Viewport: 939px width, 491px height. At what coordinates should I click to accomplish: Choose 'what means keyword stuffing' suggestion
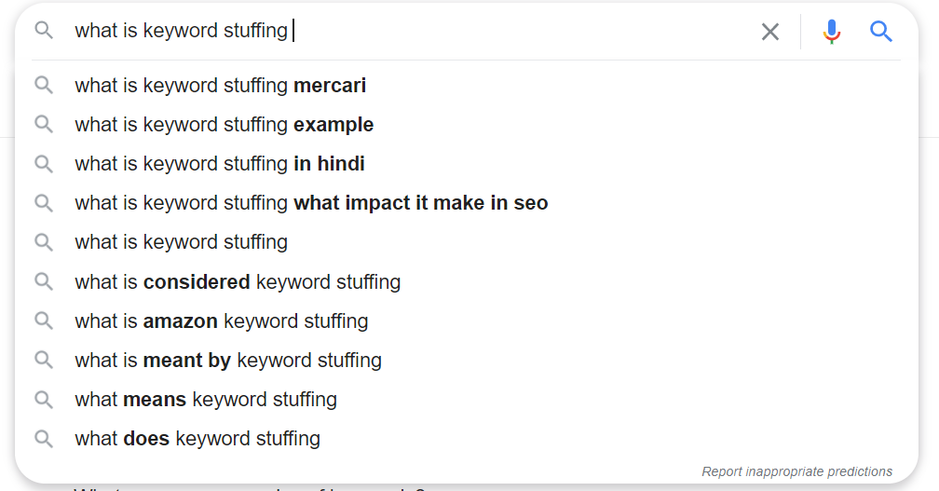(466, 399)
